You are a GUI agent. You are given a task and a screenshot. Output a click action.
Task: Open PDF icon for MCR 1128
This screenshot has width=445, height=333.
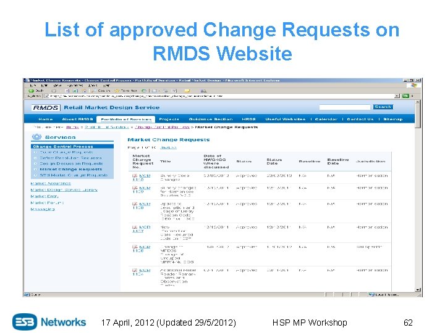(x=135, y=203)
